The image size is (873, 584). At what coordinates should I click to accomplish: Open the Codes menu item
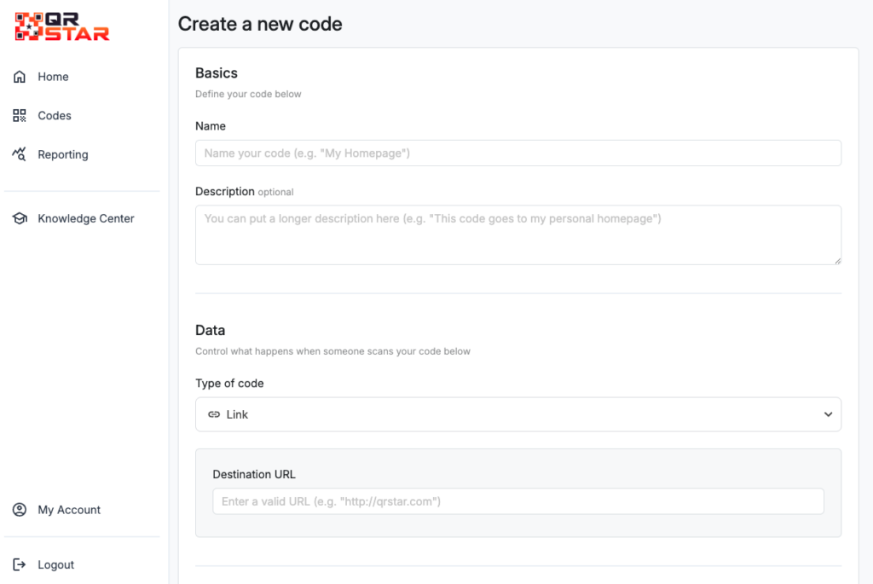coord(55,116)
